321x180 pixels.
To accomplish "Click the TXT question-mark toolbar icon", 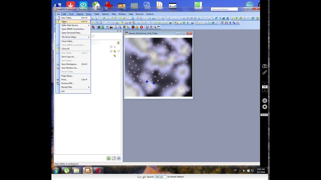I will [116, 27].
